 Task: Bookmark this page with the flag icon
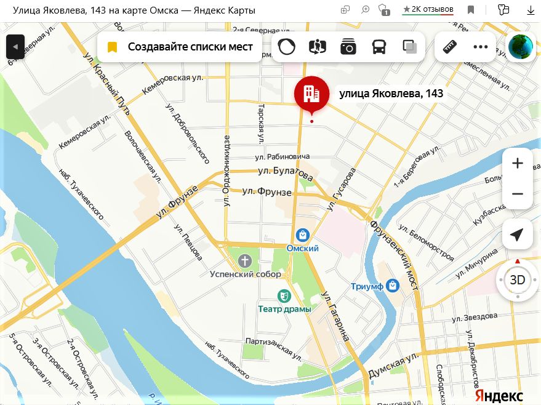pos(471,10)
